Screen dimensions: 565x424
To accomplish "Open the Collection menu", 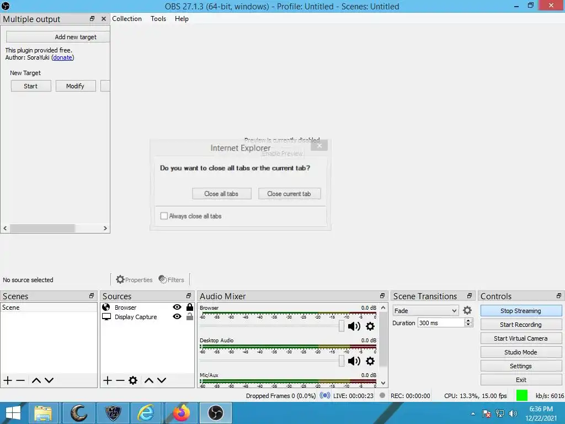I will point(127,19).
